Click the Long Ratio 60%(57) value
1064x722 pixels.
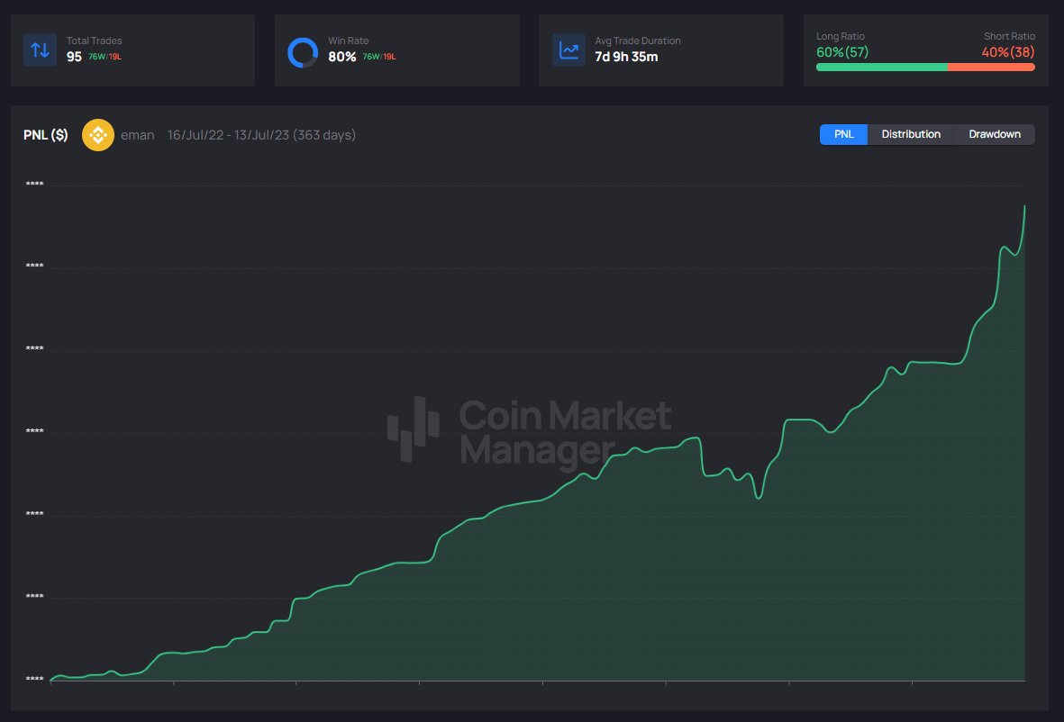pyautogui.click(x=842, y=52)
